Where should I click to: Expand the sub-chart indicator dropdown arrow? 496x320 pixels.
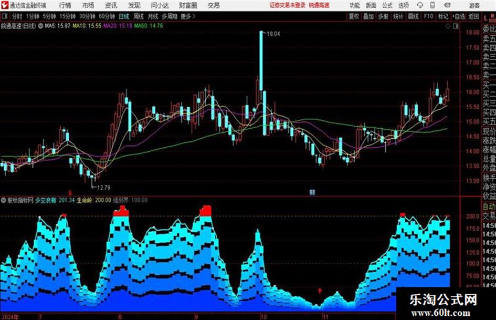click(x=4, y=200)
